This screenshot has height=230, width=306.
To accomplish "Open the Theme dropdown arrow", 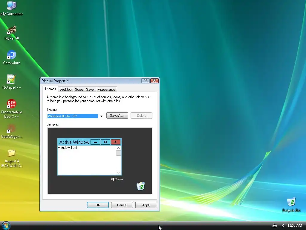I will (x=101, y=116).
